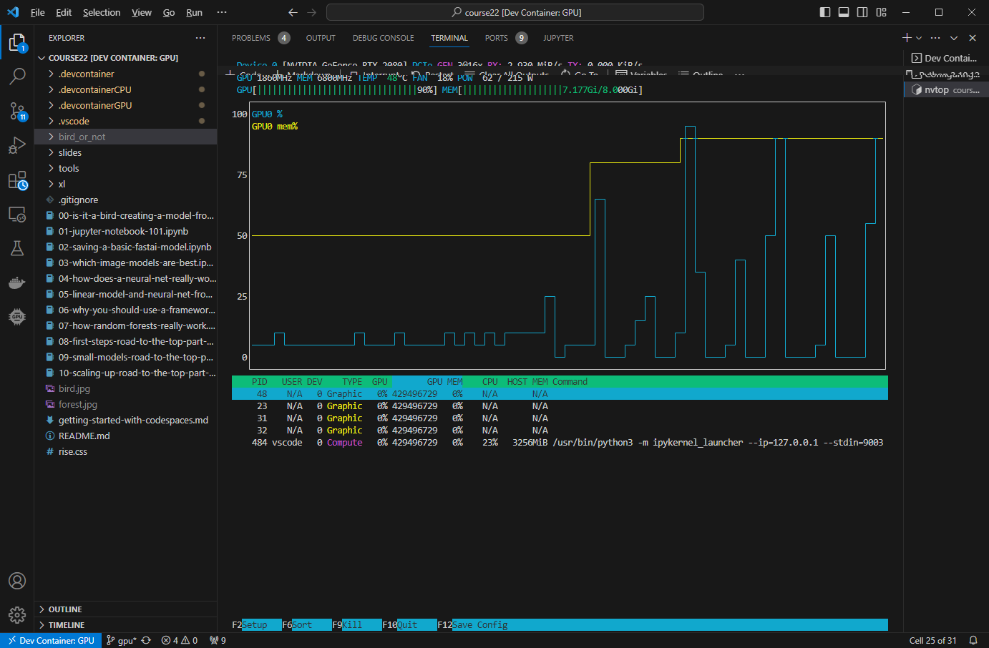Image resolution: width=989 pixels, height=648 pixels.
Task: Expand the .devcontainer folder
Action: tap(125, 74)
